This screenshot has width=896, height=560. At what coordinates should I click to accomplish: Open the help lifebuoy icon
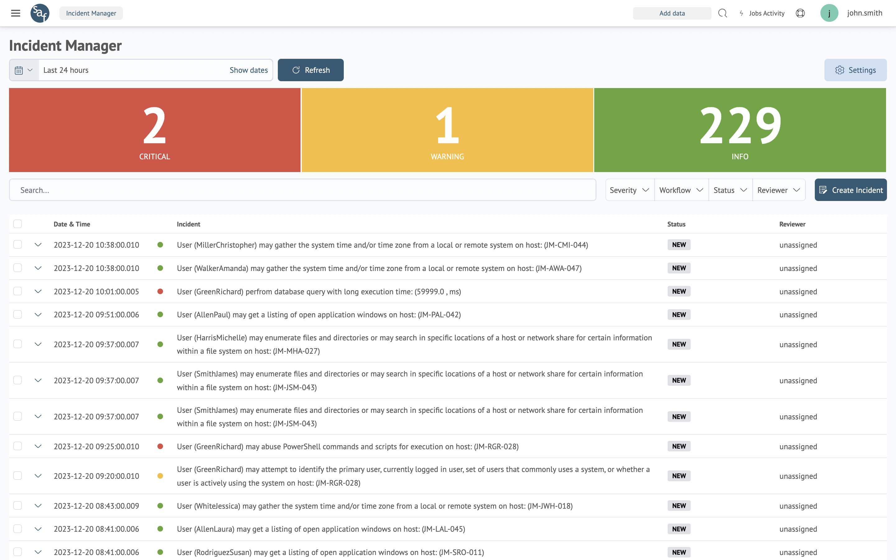click(x=800, y=13)
